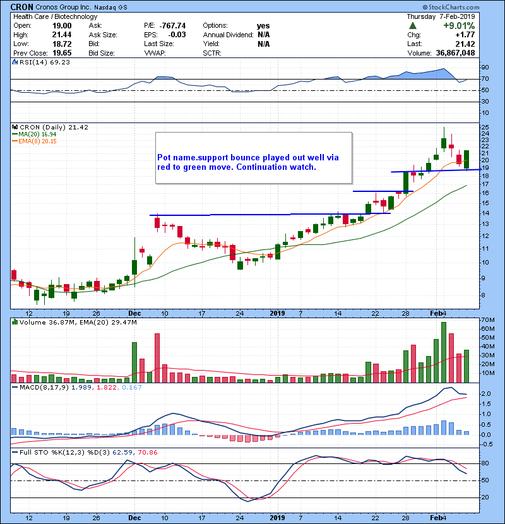Click the green MA(20) 16.94 legend entry
Viewport: 505px width, 524px height.
[34, 134]
